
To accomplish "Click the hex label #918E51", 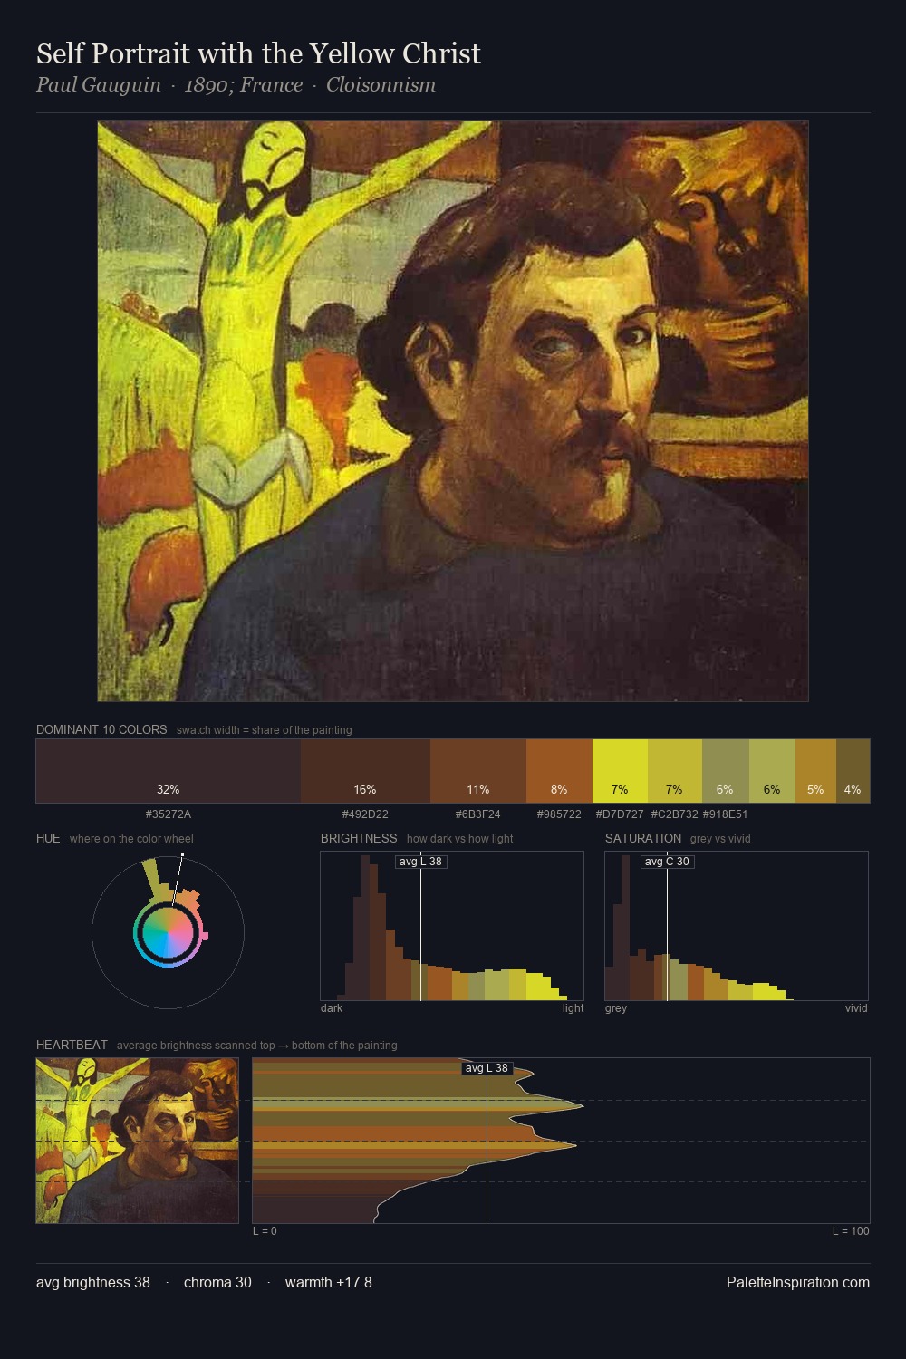I will pos(726,814).
